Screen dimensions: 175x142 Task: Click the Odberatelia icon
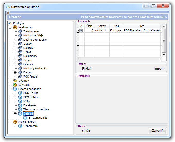20,126
